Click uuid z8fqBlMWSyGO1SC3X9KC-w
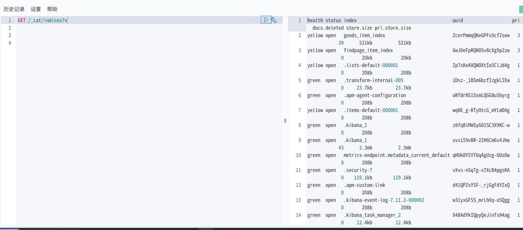The width and height of the screenshot is (523, 230). pos(481,125)
